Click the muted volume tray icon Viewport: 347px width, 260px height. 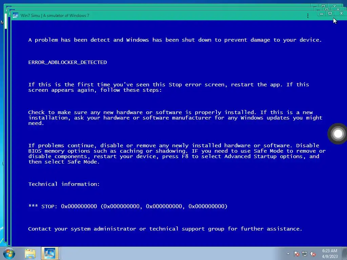click(313, 254)
